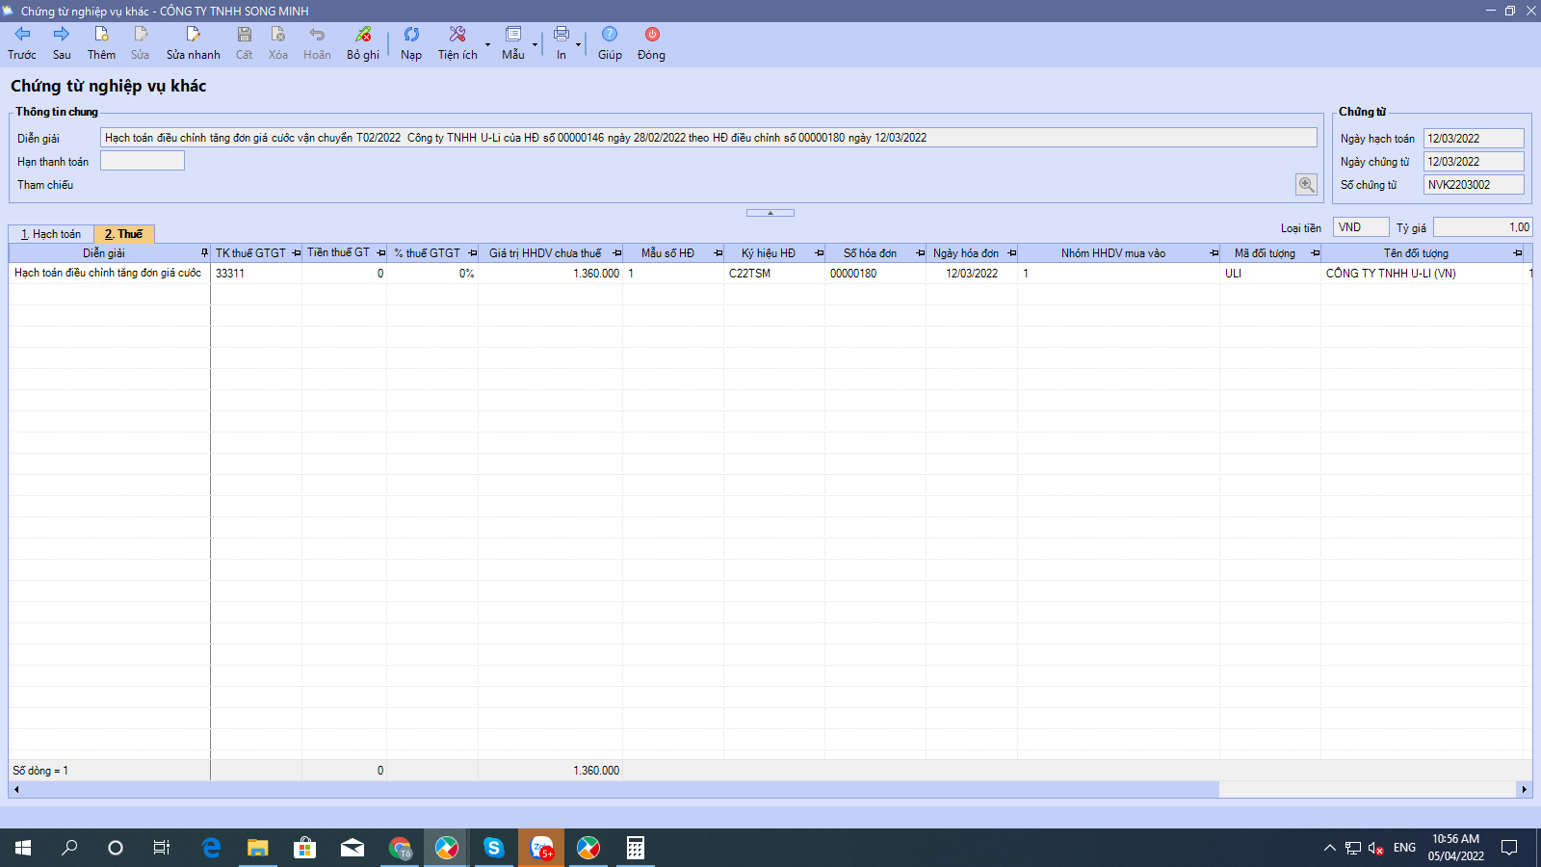The width and height of the screenshot is (1541, 867).
Task: Open Tiện ích utilities tool
Action: (457, 43)
